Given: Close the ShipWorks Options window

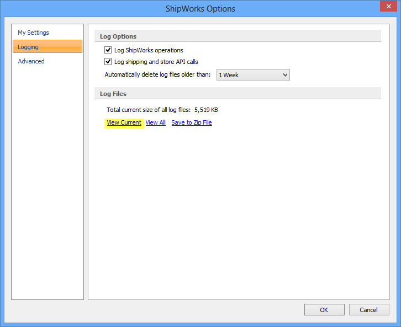Looking at the screenshot, I should coord(388,6).
